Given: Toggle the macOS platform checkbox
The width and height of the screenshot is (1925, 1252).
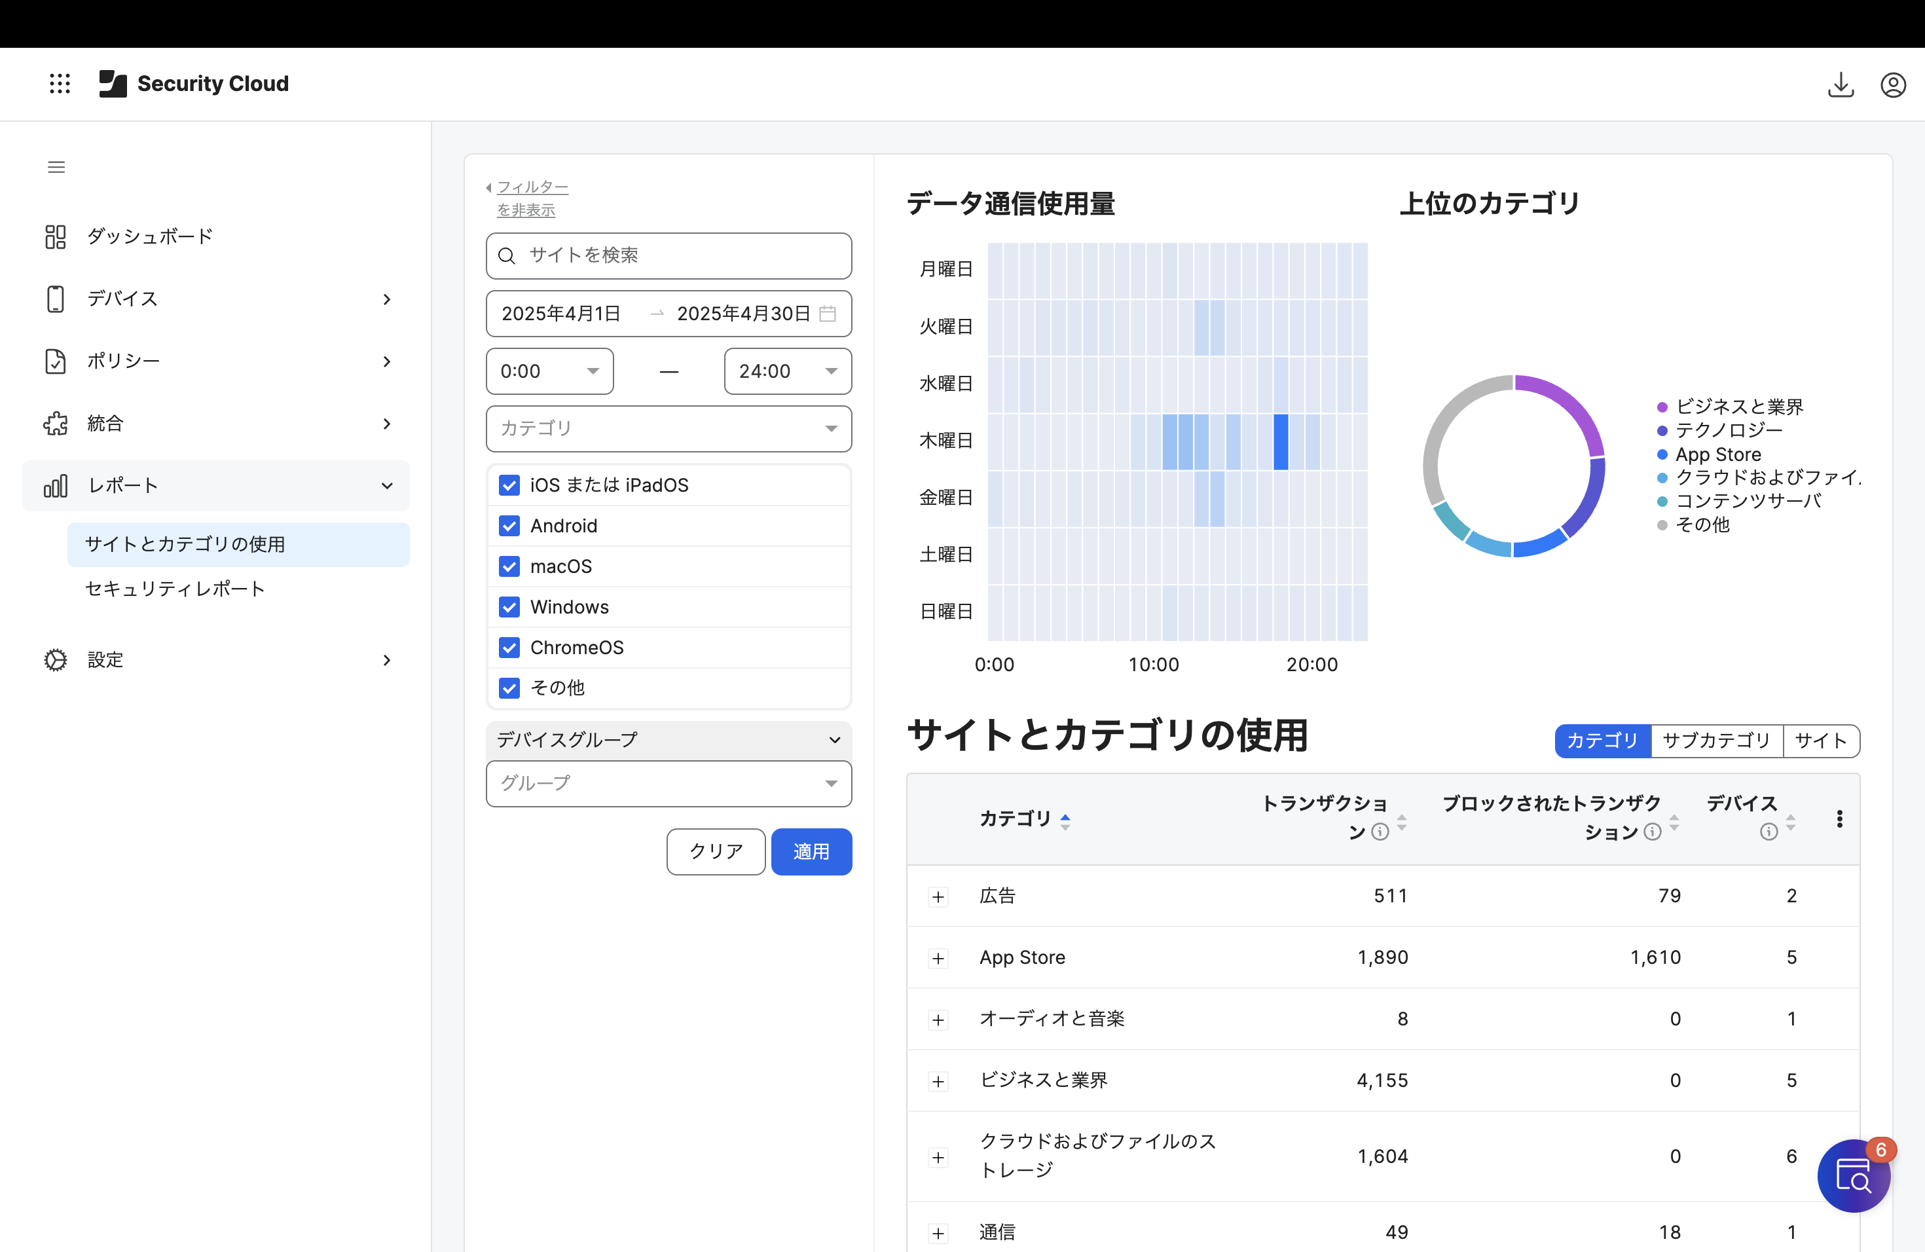Looking at the screenshot, I should click(509, 566).
